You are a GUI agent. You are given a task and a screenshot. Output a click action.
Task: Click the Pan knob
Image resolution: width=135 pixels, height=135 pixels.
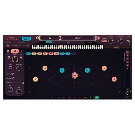[10, 90]
